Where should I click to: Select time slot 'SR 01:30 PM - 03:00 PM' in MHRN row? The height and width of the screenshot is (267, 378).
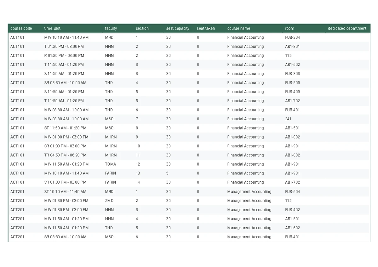pos(65,146)
